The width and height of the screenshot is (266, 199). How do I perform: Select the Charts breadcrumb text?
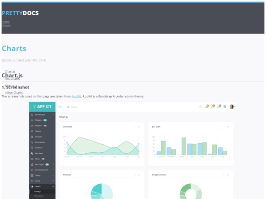click(x=6, y=26)
